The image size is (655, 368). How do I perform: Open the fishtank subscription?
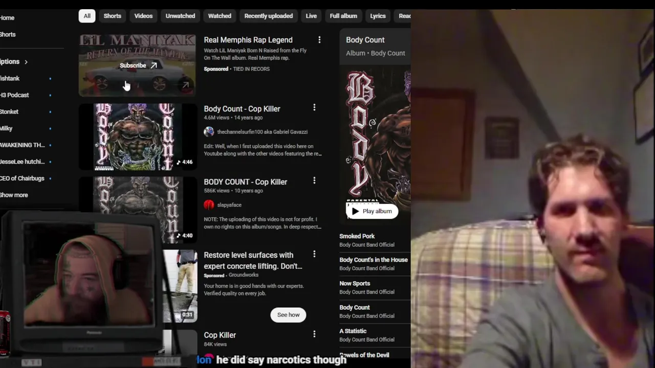pos(10,78)
